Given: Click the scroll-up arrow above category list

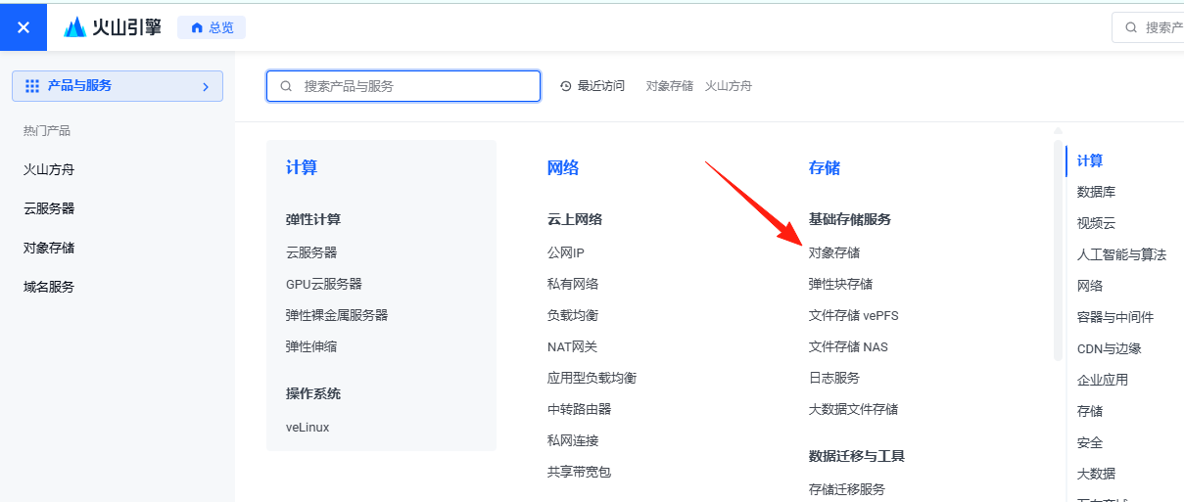Looking at the screenshot, I should pyautogui.click(x=1058, y=131).
